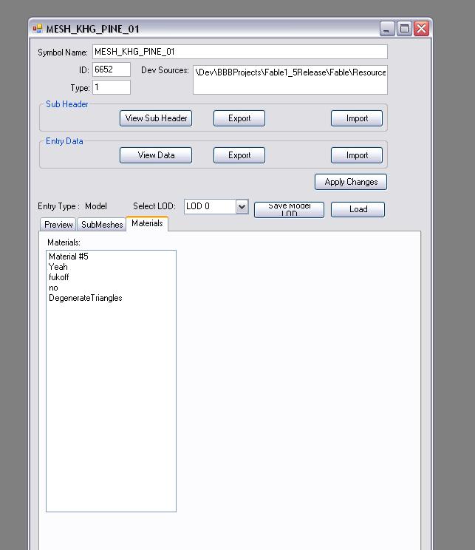Select 'Material #5' in the materials list
The width and height of the screenshot is (475, 550).
[69, 257]
